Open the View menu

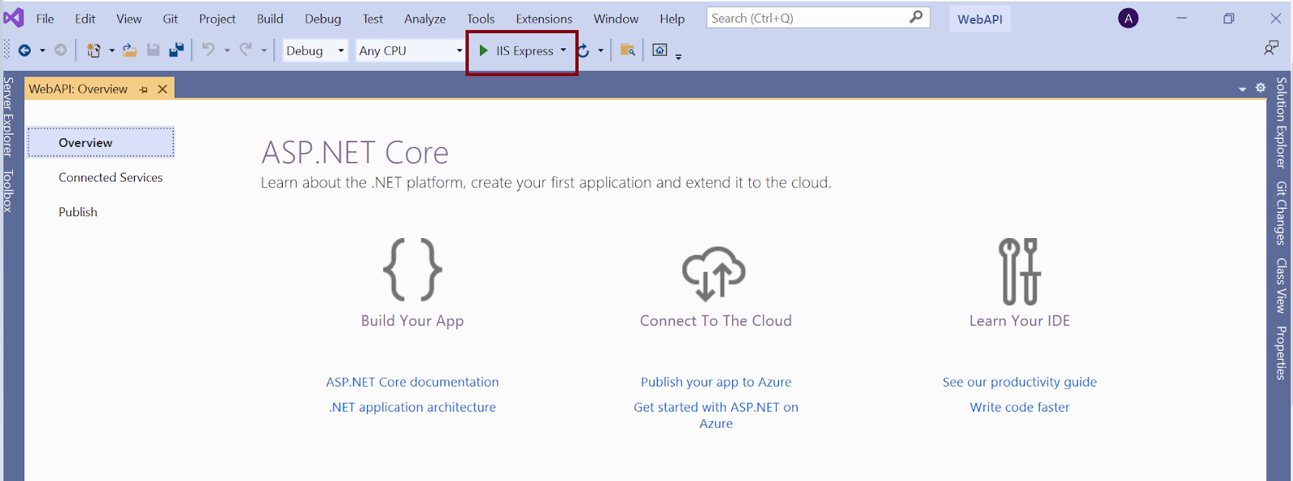tap(128, 19)
